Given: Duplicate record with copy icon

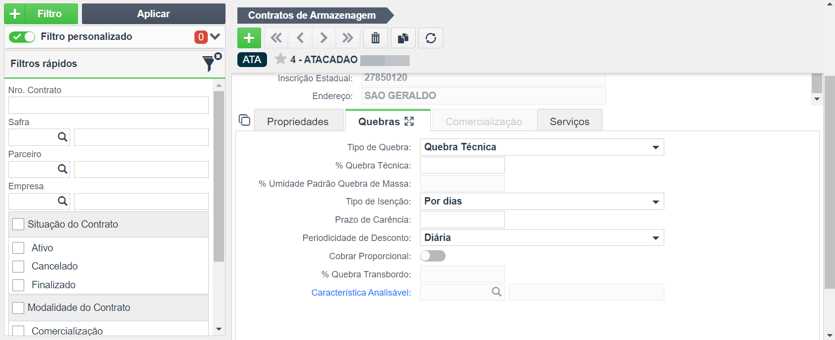Looking at the screenshot, I should click(403, 38).
